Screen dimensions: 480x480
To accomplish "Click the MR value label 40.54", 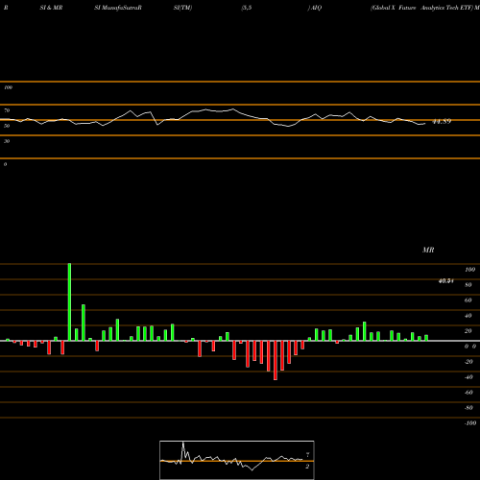I will pos(445,281).
